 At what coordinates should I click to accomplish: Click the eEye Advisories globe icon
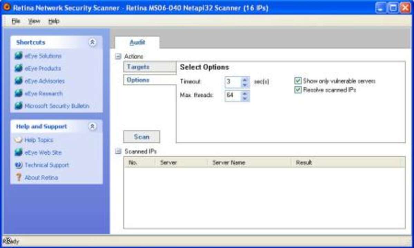tap(19, 81)
